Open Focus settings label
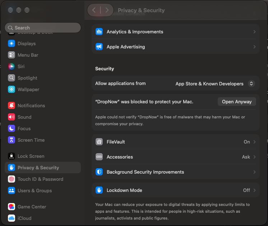Screen dimensions: 268x226 point(24,128)
